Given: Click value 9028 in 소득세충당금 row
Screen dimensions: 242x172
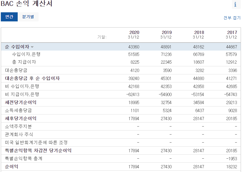Looking at the screenshot, I should 233,110.
